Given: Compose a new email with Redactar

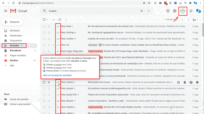Looking at the screenshot, I should [x=12, y=22].
